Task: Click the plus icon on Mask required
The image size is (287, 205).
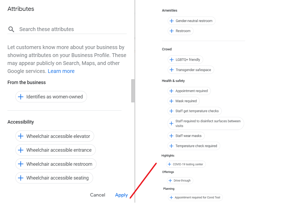Action: 172,101
